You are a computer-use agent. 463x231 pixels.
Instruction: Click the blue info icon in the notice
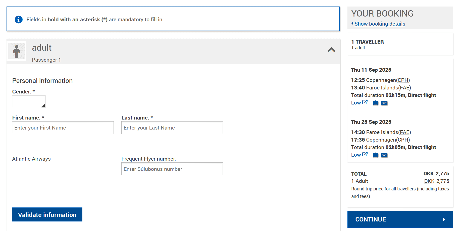tap(19, 20)
